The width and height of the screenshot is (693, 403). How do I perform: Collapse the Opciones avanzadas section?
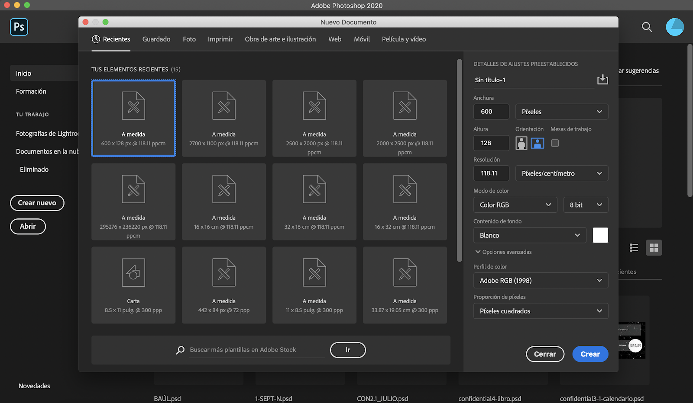(503, 252)
